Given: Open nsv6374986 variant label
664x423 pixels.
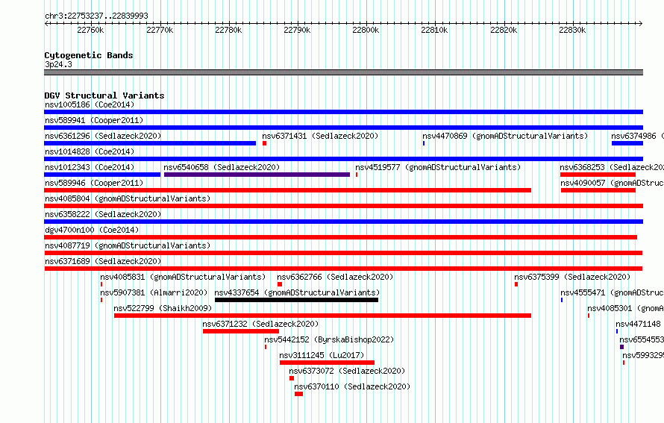Looking at the screenshot, I should pos(637,136).
